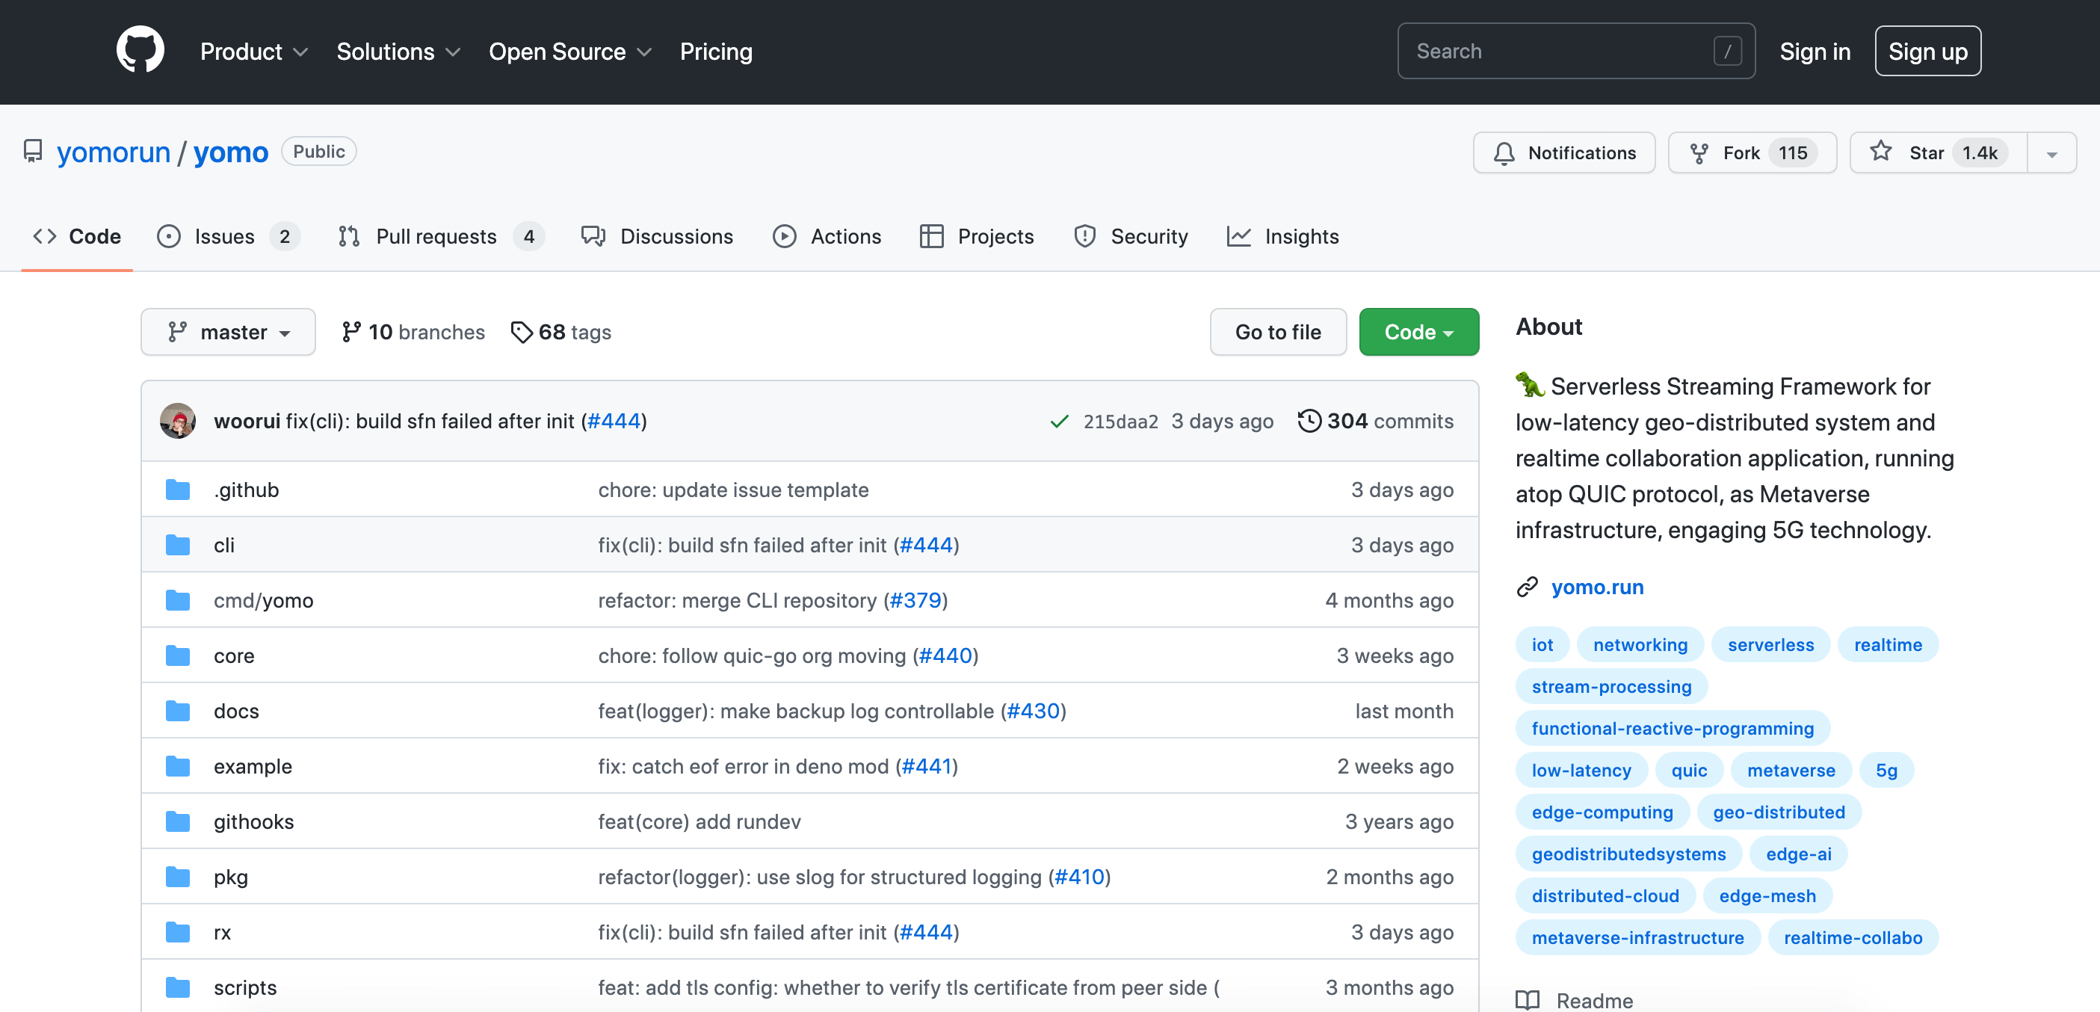Click the green commit status checkmark
The image size is (2100, 1012).
[x=1059, y=421]
